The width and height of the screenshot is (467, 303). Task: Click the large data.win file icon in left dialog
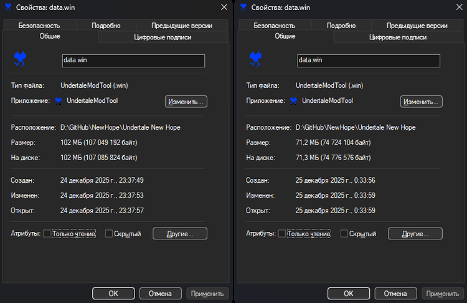click(x=20, y=59)
